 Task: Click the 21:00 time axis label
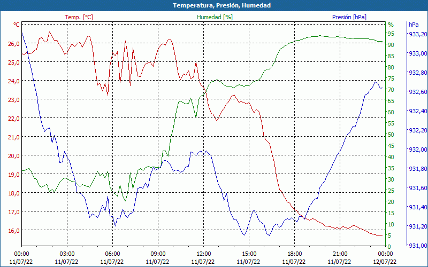click(x=340, y=254)
